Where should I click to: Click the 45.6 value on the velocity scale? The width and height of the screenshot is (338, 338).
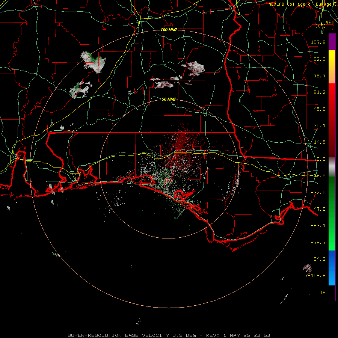pyautogui.click(x=320, y=109)
